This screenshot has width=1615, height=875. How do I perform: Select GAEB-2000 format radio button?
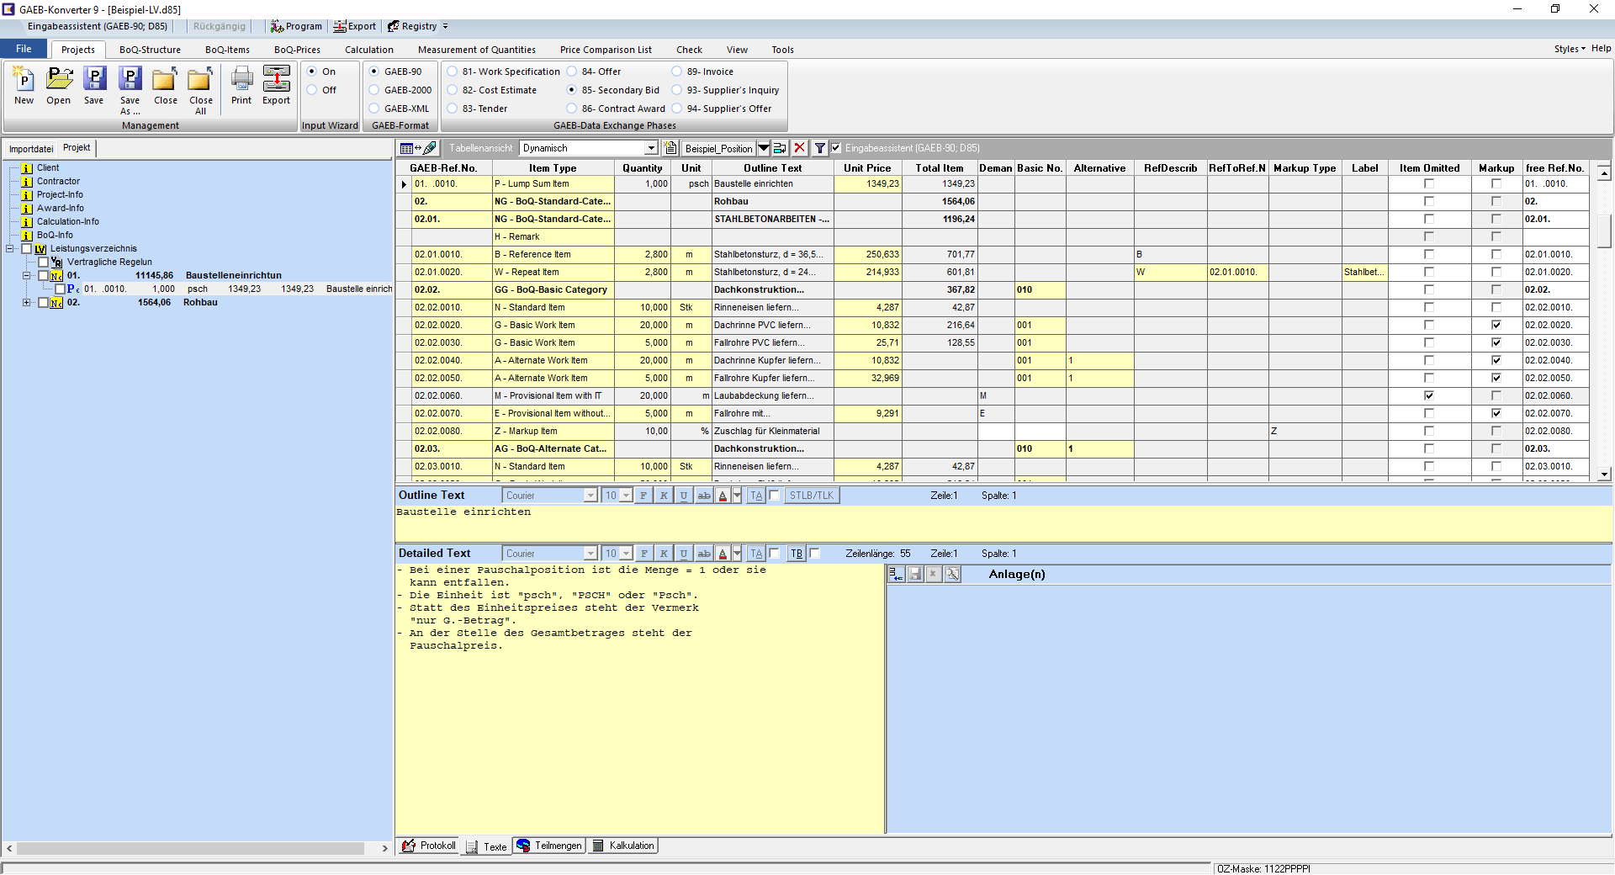pos(374,90)
